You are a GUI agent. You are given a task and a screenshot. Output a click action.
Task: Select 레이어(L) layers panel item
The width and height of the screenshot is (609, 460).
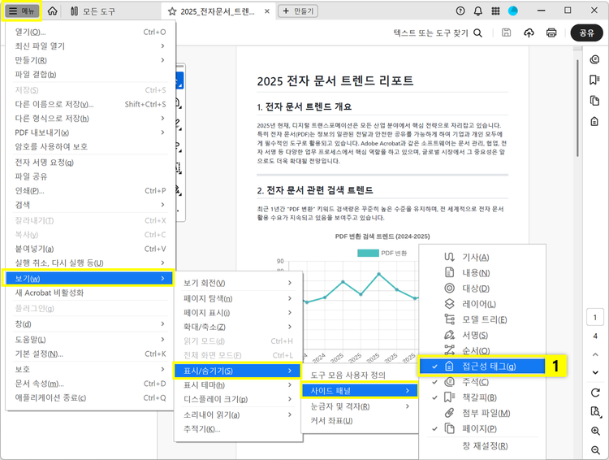point(482,304)
